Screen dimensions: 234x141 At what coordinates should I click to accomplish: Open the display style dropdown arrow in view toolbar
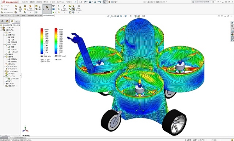pyautogui.click(x=128, y=16)
